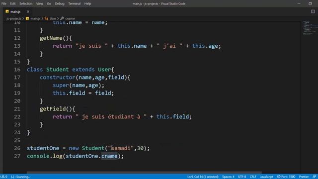The image size is (318, 179).
Task: Click the cname property wrench icon
Action: 62,18
